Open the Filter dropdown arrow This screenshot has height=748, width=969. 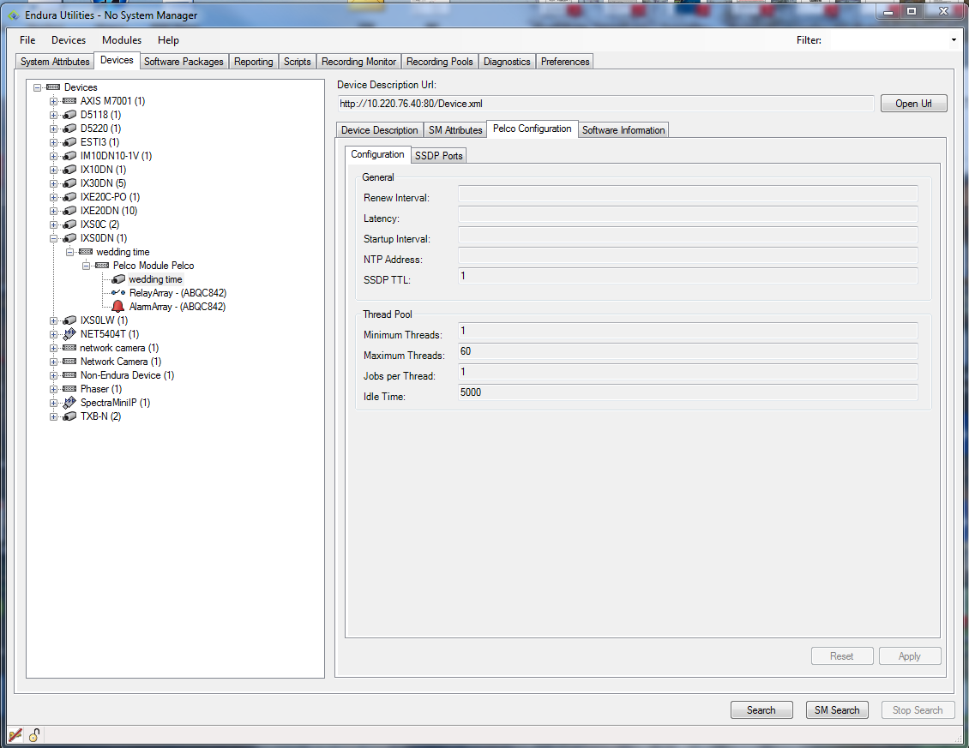coord(954,40)
